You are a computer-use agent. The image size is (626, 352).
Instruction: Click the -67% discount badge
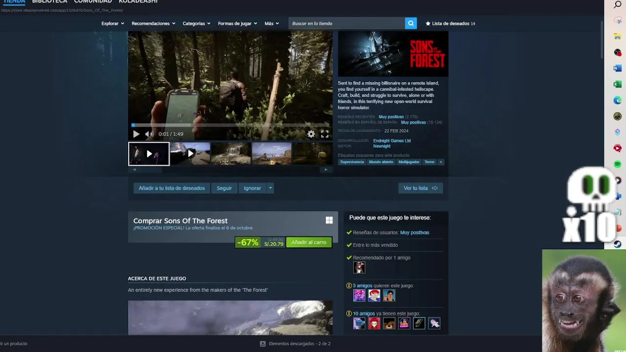coord(247,242)
